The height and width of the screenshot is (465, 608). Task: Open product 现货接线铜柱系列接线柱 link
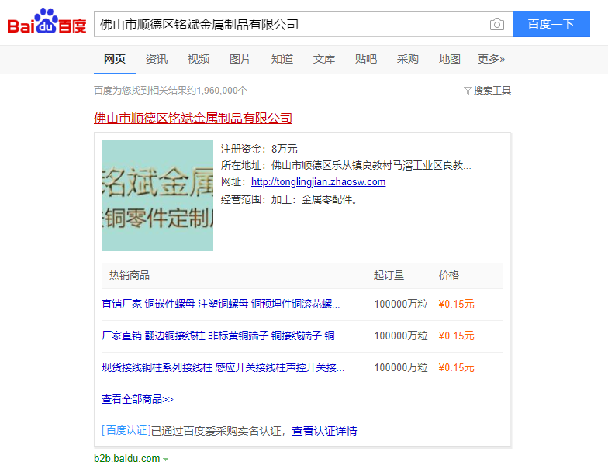pyautogui.click(x=223, y=367)
